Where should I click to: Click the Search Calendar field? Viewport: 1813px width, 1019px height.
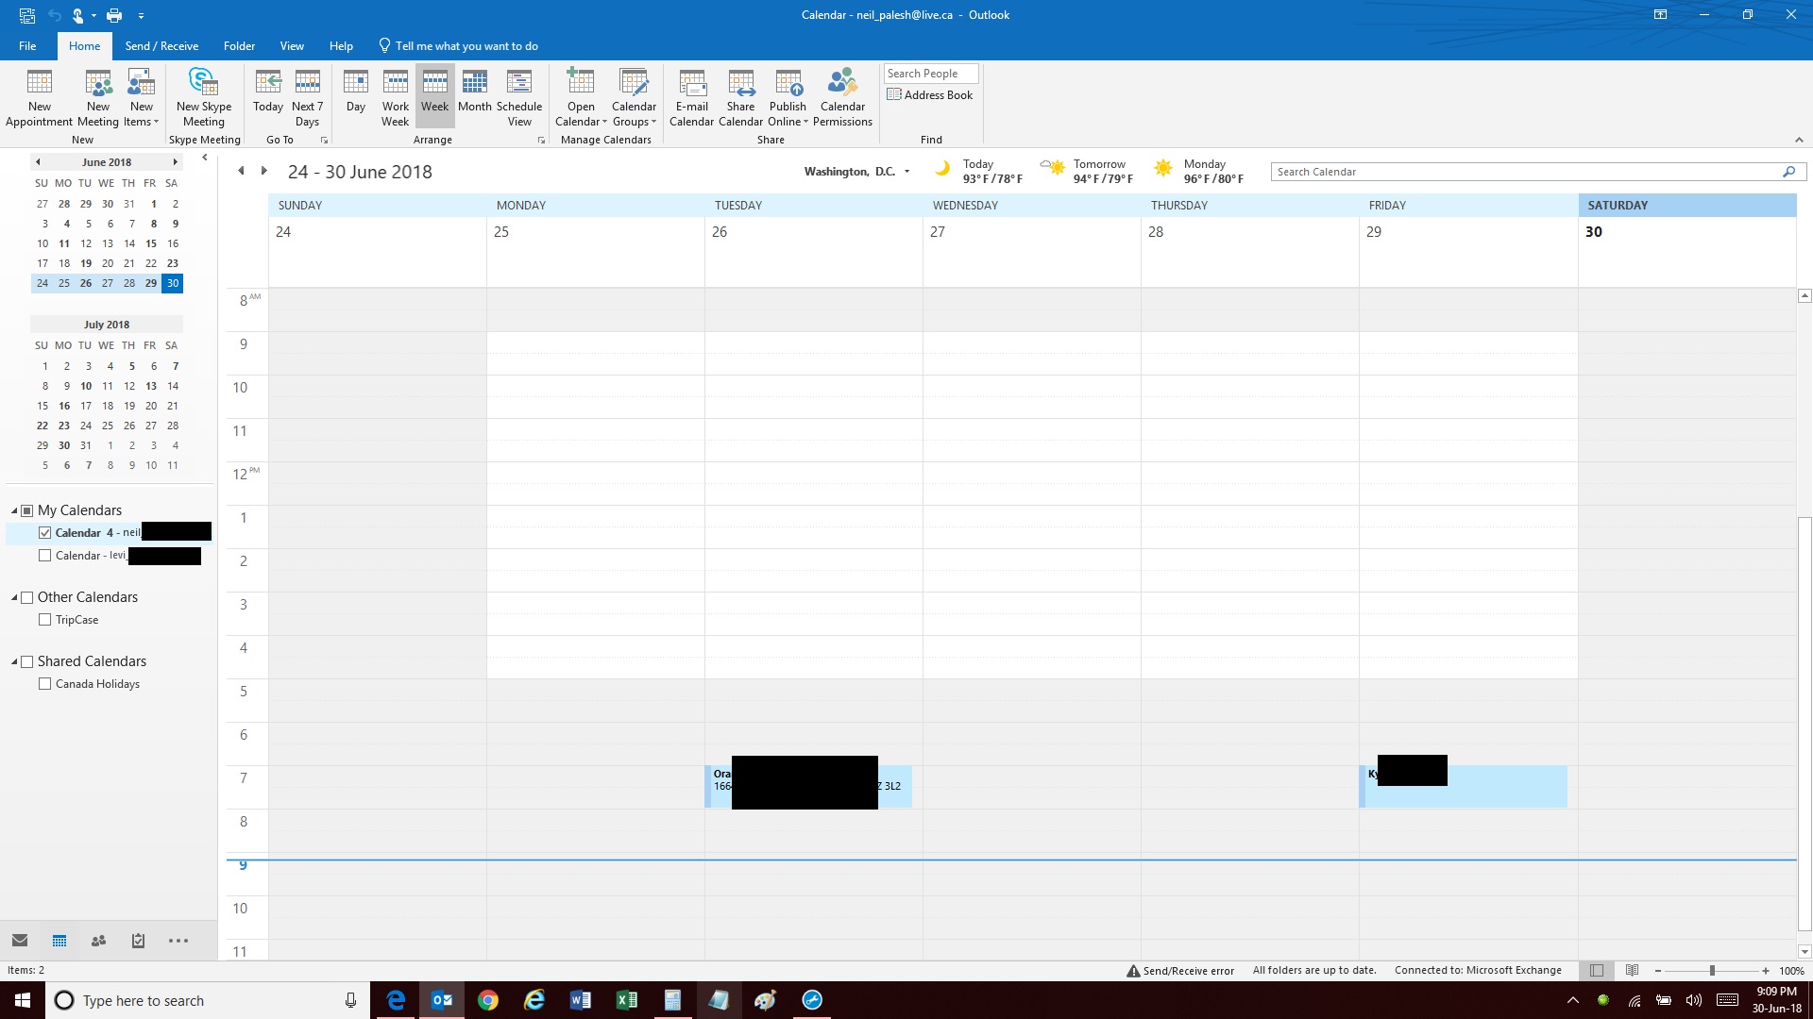1525,172
